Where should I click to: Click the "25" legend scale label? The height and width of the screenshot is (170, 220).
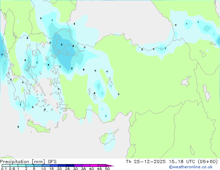pos(67,169)
